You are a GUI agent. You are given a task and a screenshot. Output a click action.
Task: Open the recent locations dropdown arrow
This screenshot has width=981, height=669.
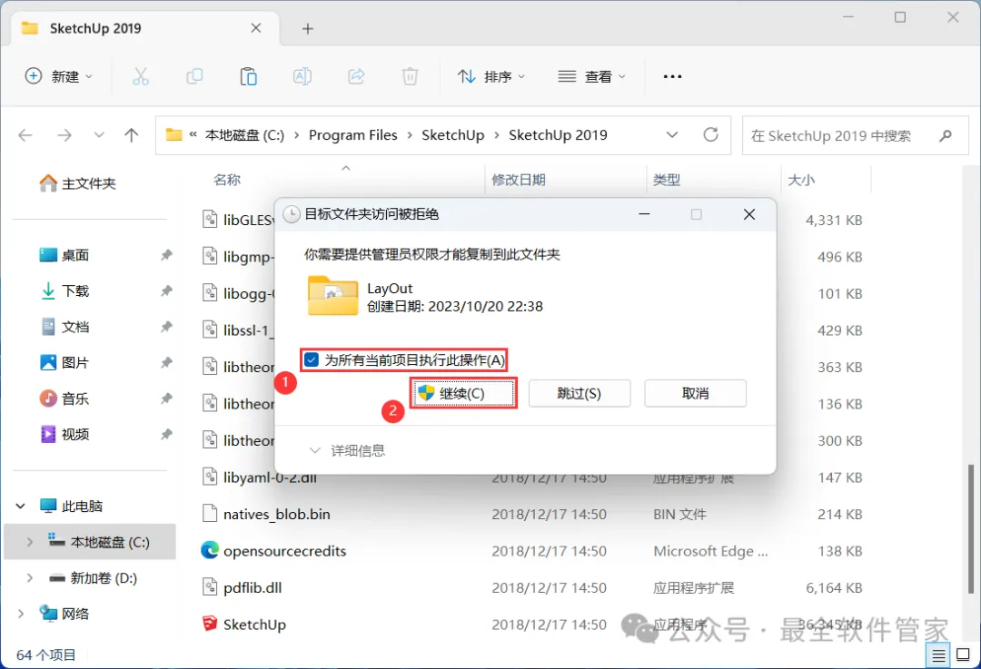(98, 135)
